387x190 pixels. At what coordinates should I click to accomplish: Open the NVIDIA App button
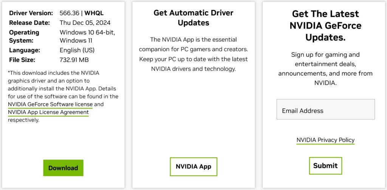click(193, 167)
